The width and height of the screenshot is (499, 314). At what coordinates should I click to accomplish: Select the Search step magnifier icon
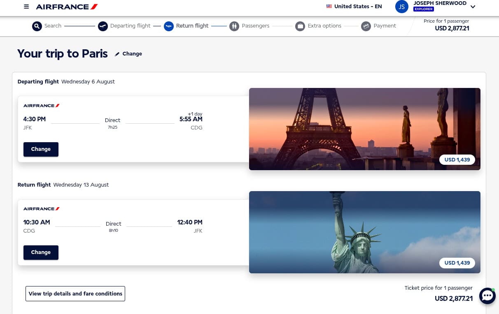click(x=37, y=26)
